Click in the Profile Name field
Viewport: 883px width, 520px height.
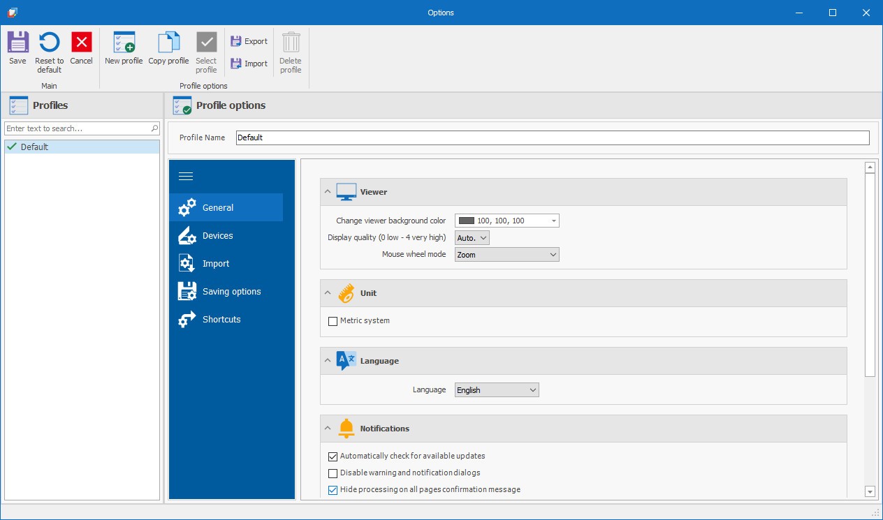pyautogui.click(x=553, y=138)
